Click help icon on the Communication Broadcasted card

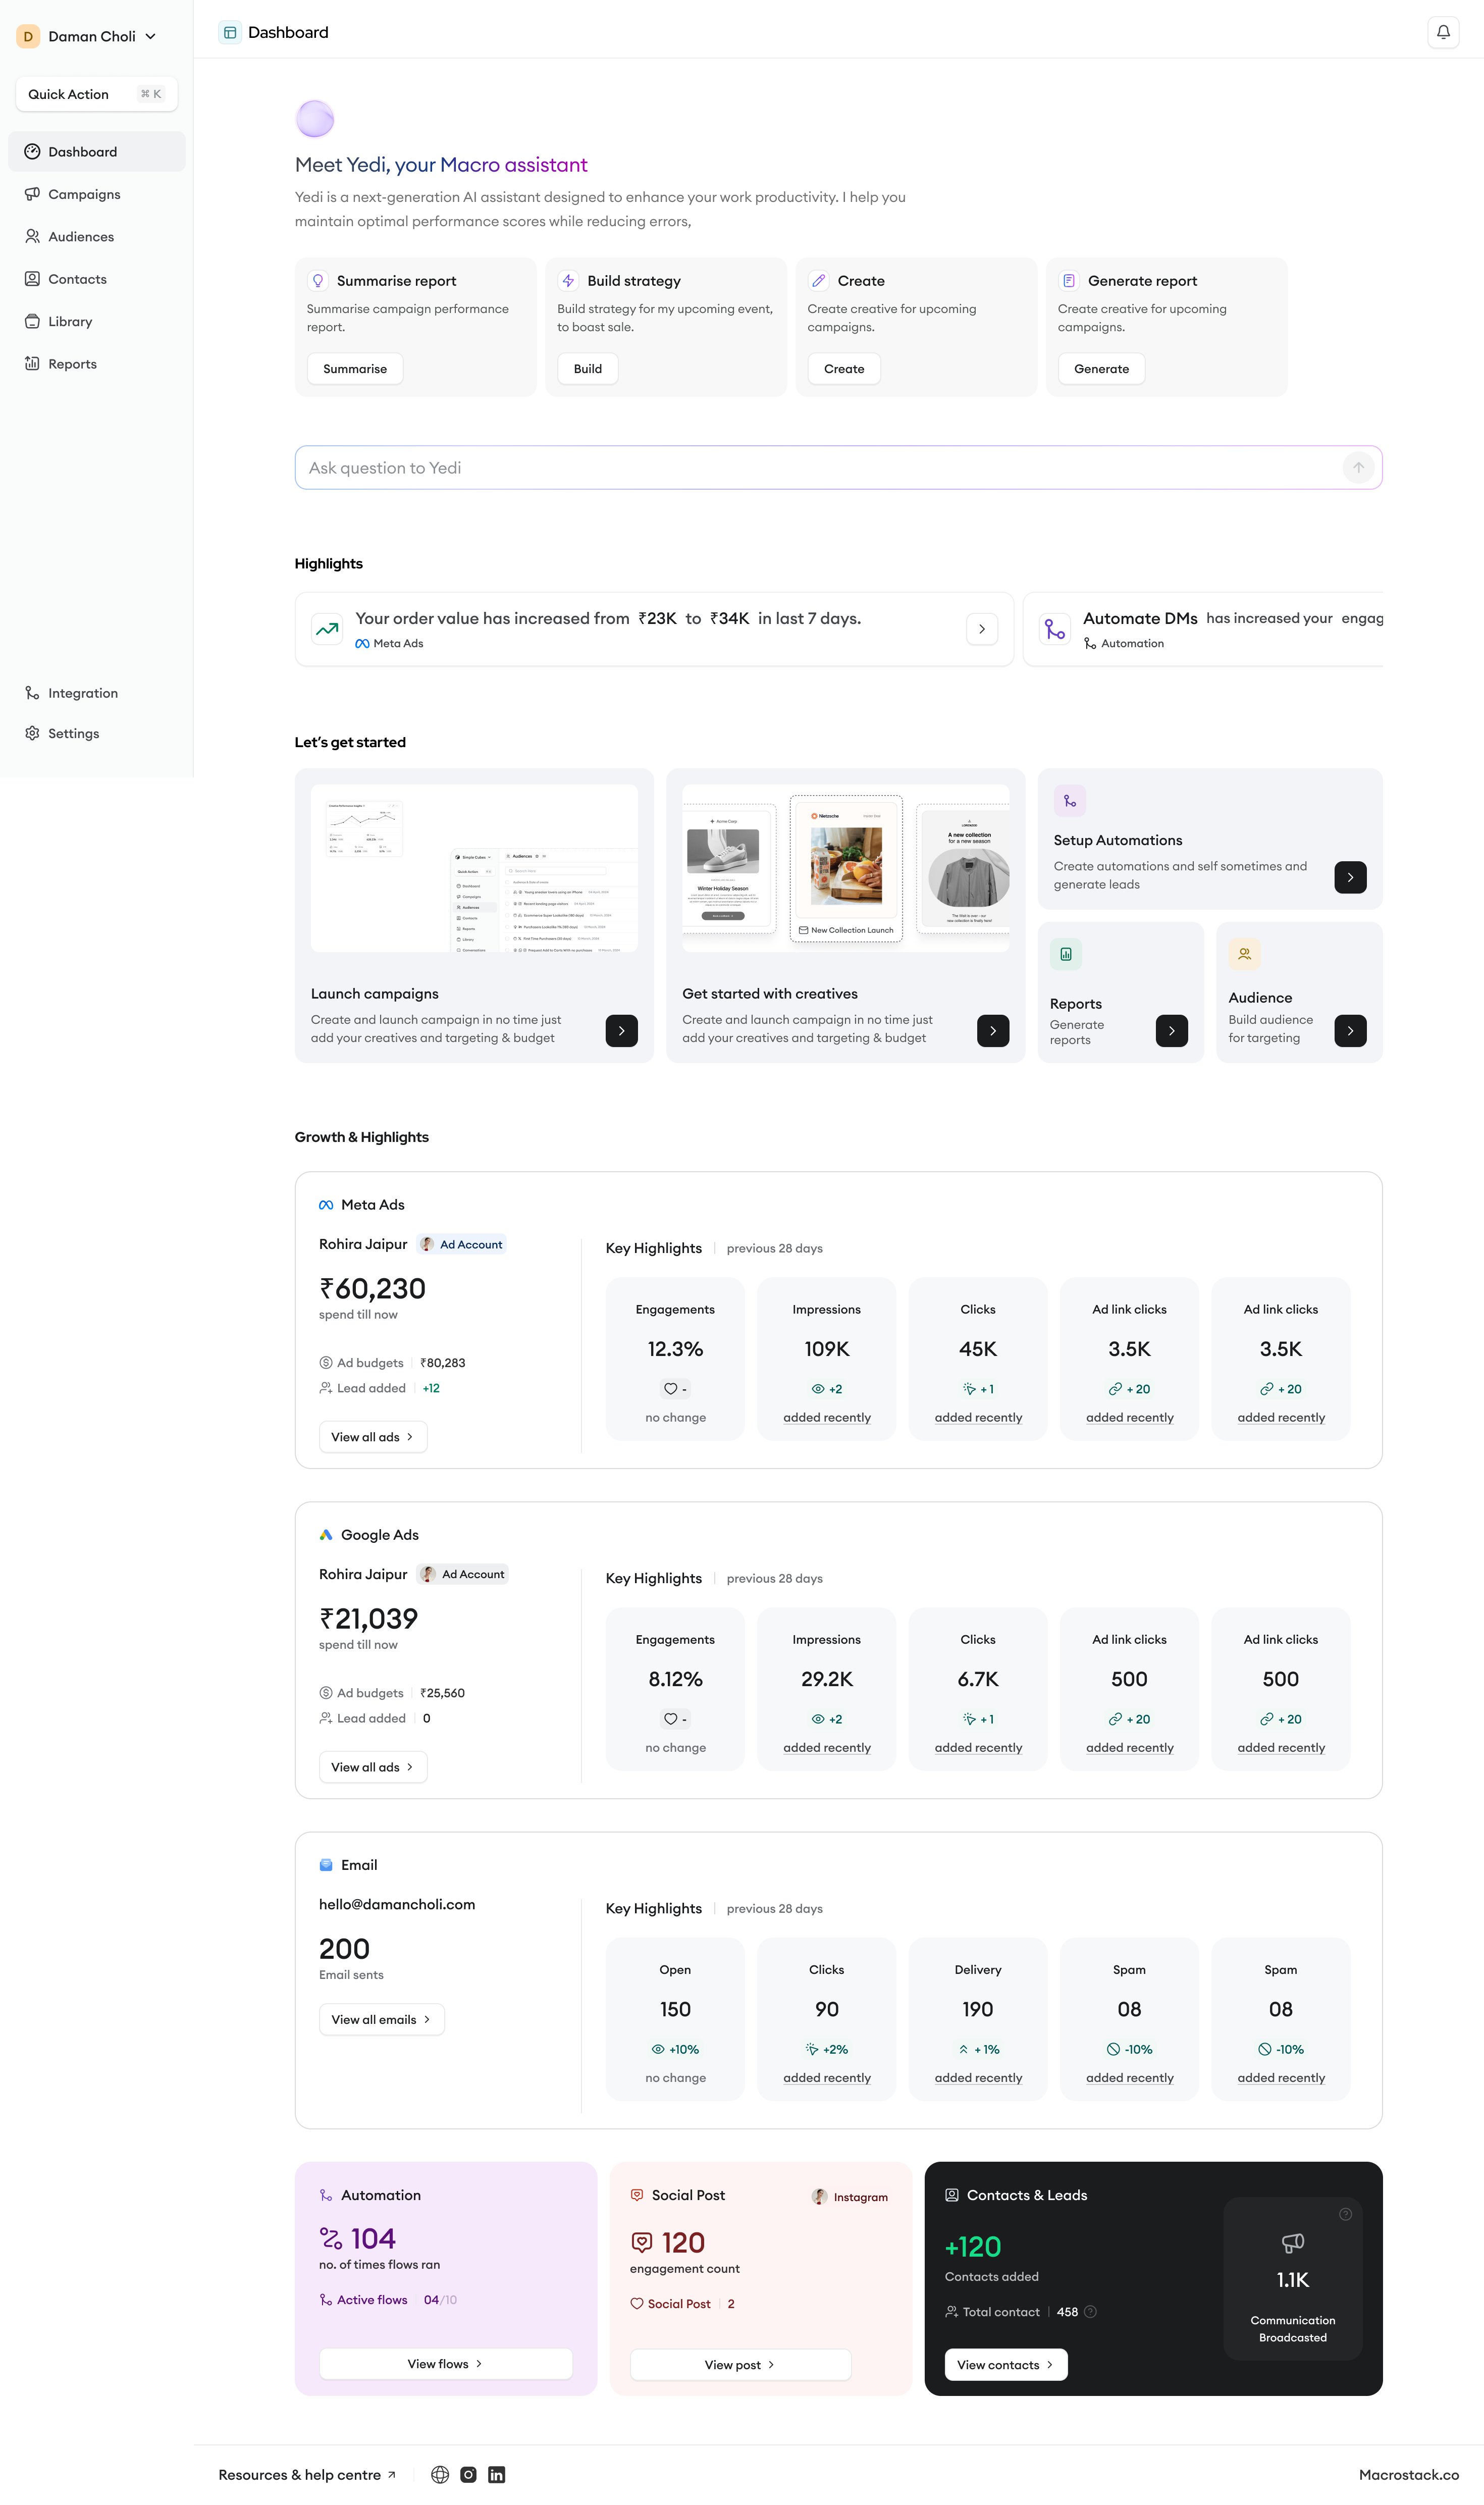1346,2214
